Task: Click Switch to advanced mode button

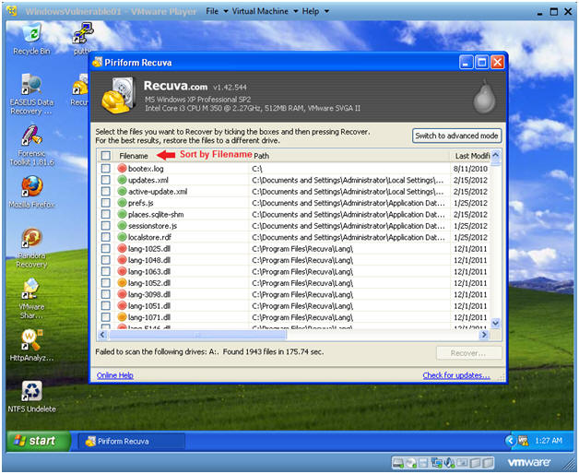Action: [456, 136]
